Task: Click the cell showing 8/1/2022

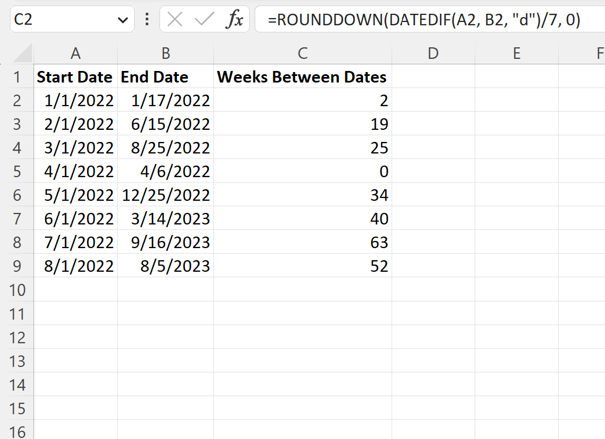Action: [75, 266]
